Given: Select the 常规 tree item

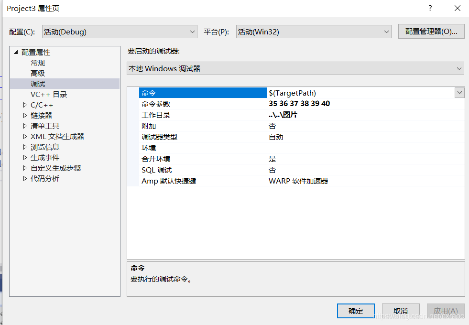Looking at the screenshot, I should click(37, 63).
